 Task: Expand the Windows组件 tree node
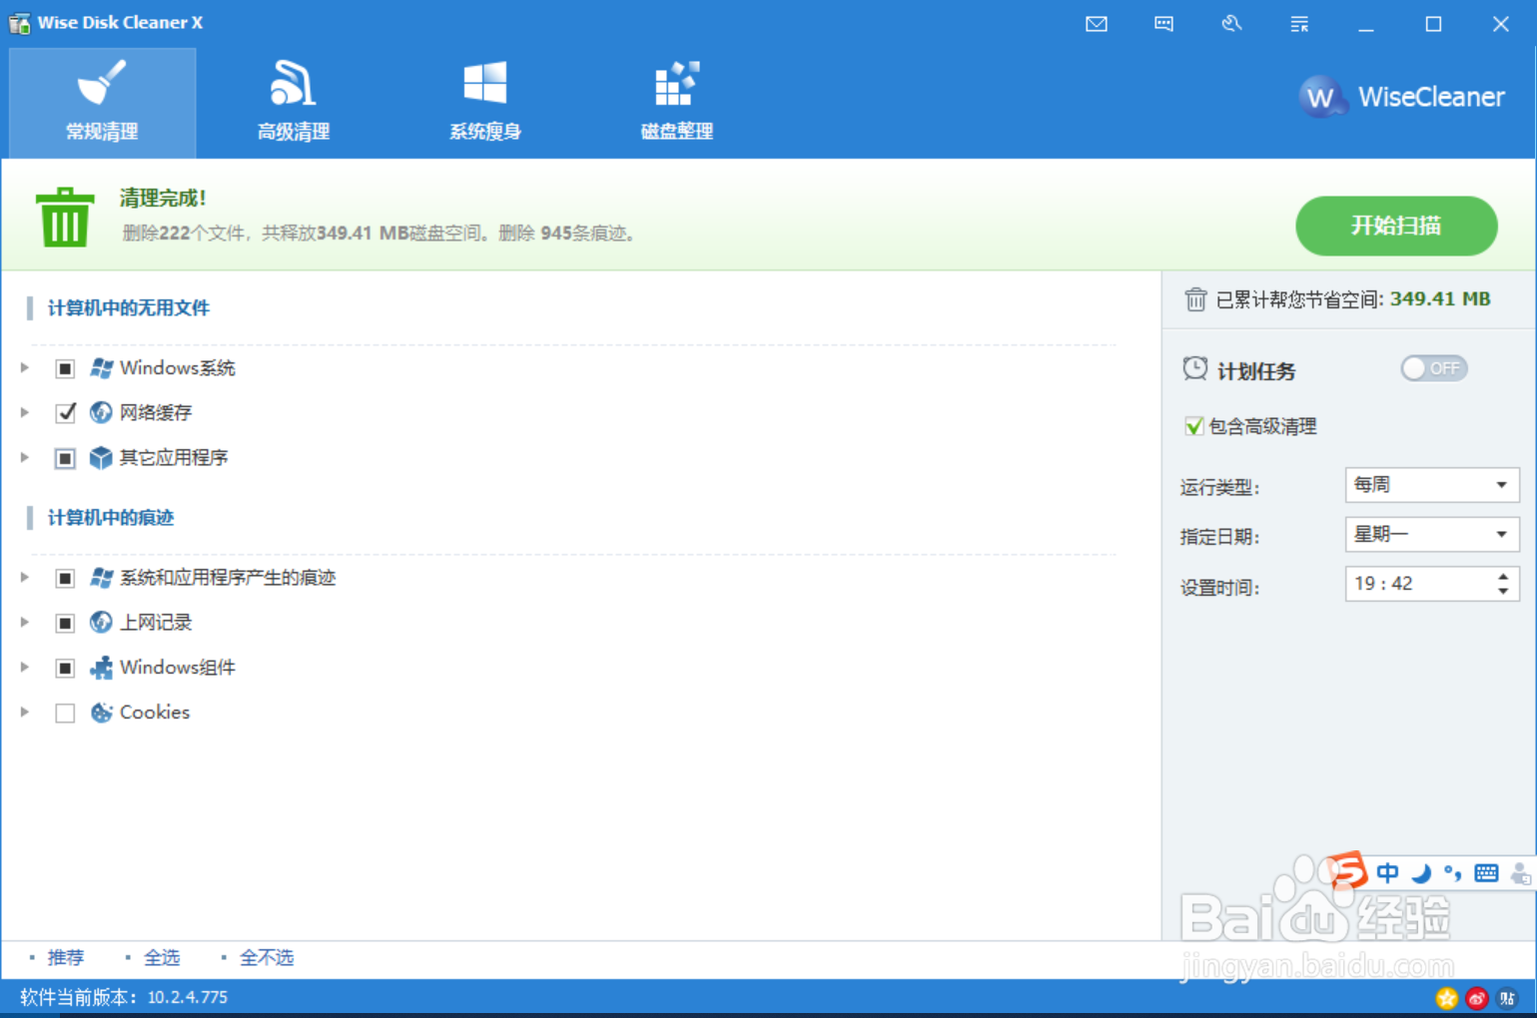click(x=25, y=667)
